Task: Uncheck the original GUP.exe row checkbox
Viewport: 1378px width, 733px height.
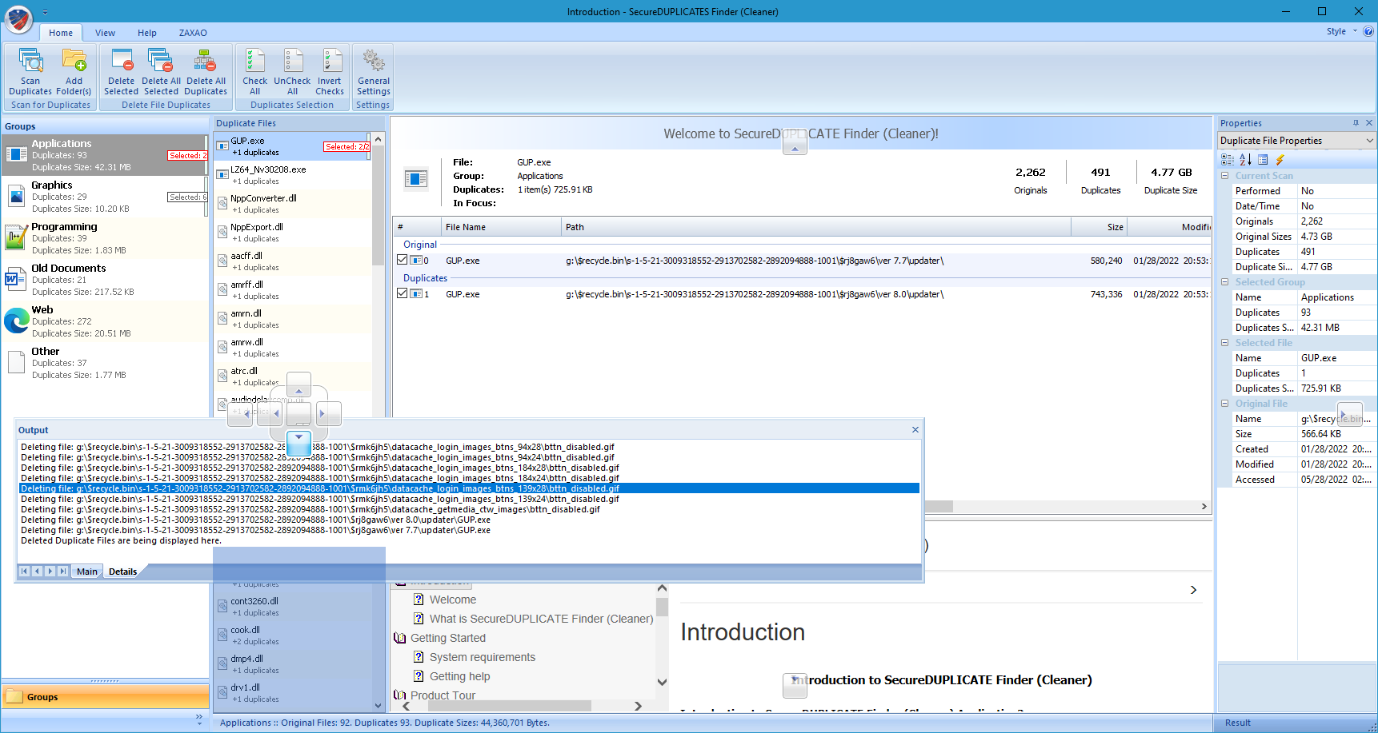Action: click(x=403, y=260)
